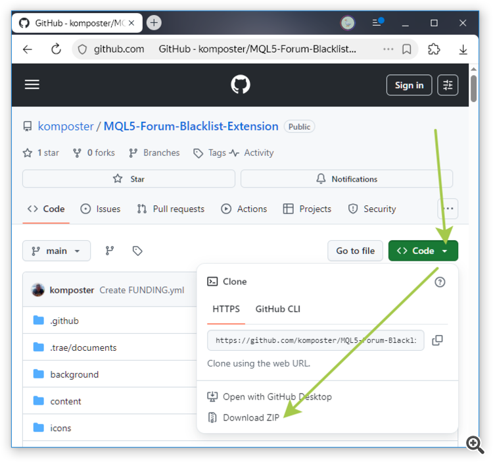Copy the clone URL to clipboard
This screenshot has height=462, width=493.
tap(437, 340)
